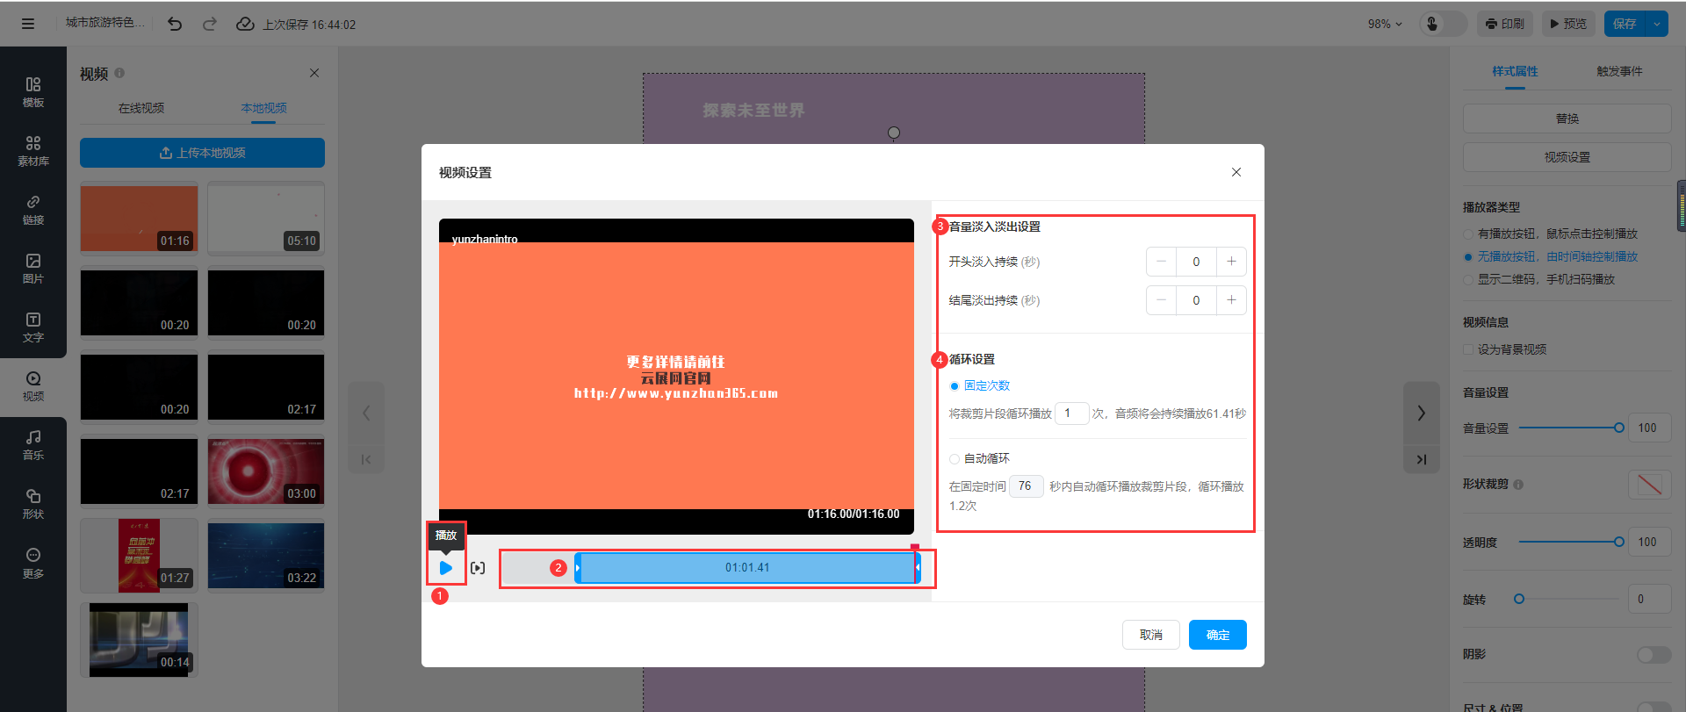Screen dimensions: 1686x712
Task: Click the clip range bracket icon
Action: 478,568
